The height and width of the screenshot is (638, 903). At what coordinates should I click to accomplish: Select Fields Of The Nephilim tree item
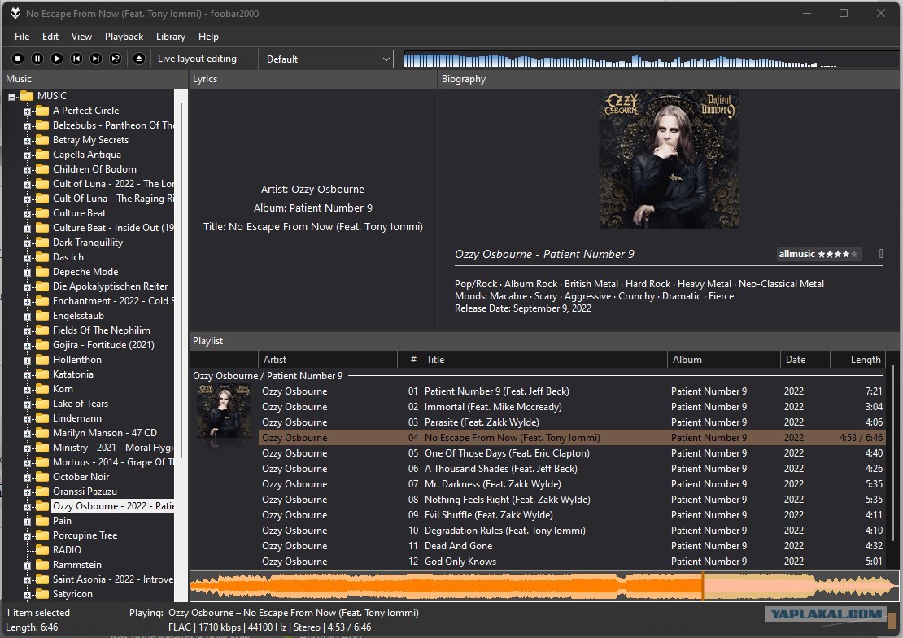point(102,330)
